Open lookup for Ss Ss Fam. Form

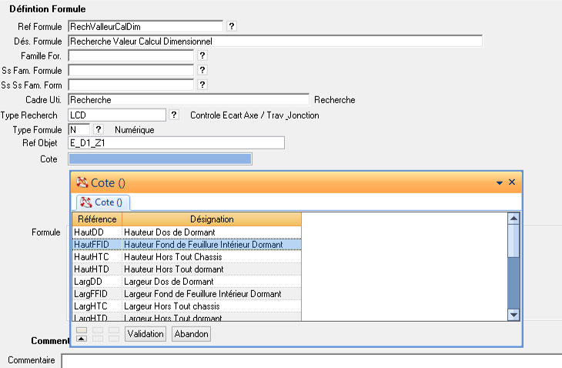pos(202,85)
